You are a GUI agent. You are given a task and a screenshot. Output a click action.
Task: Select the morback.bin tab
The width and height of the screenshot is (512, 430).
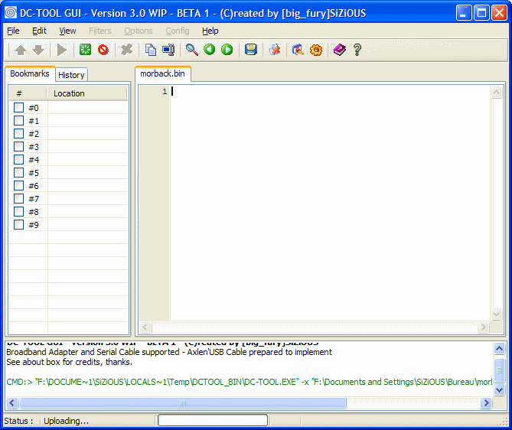pyautogui.click(x=162, y=73)
